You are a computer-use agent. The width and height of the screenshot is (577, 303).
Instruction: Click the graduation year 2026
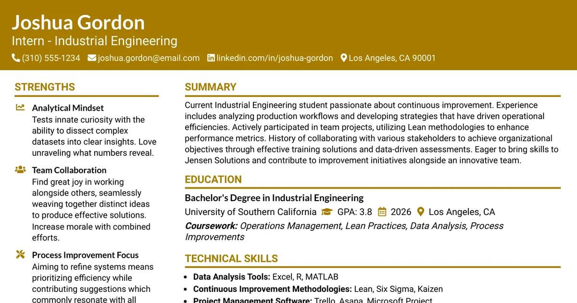(401, 212)
